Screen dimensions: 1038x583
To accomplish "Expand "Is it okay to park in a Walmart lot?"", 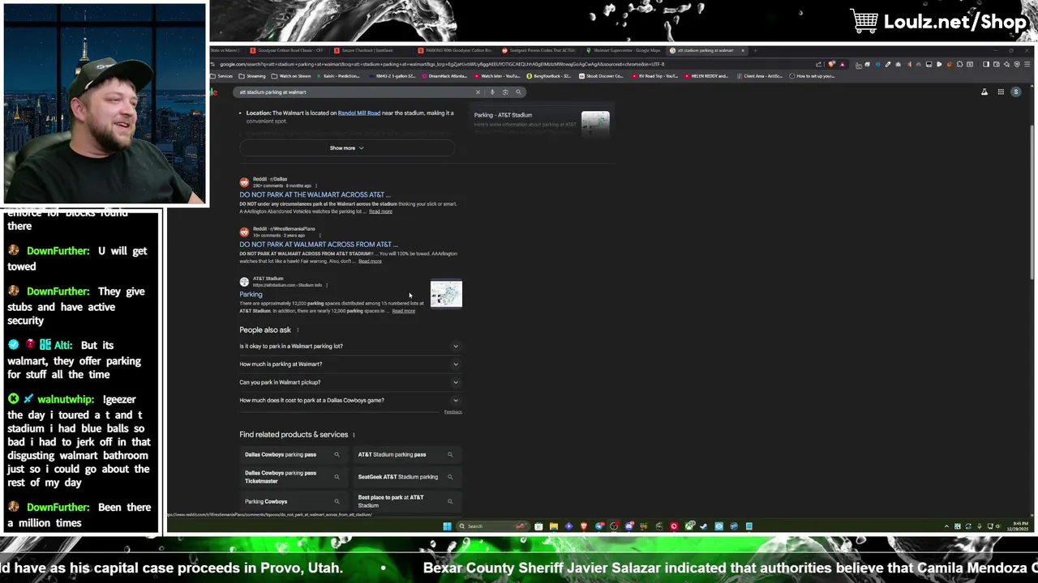I will point(350,346).
